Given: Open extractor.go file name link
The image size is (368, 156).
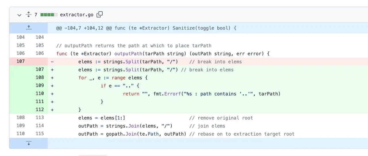Looking at the screenshot, I should tap(77, 15).
